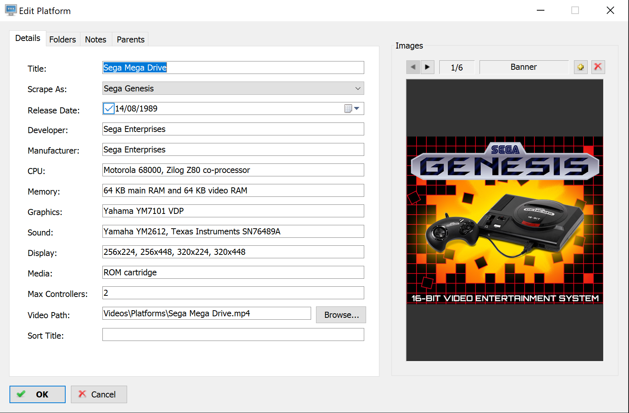The width and height of the screenshot is (629, 413).
Task: Switch to the Details tab
Action: point(28,38)
